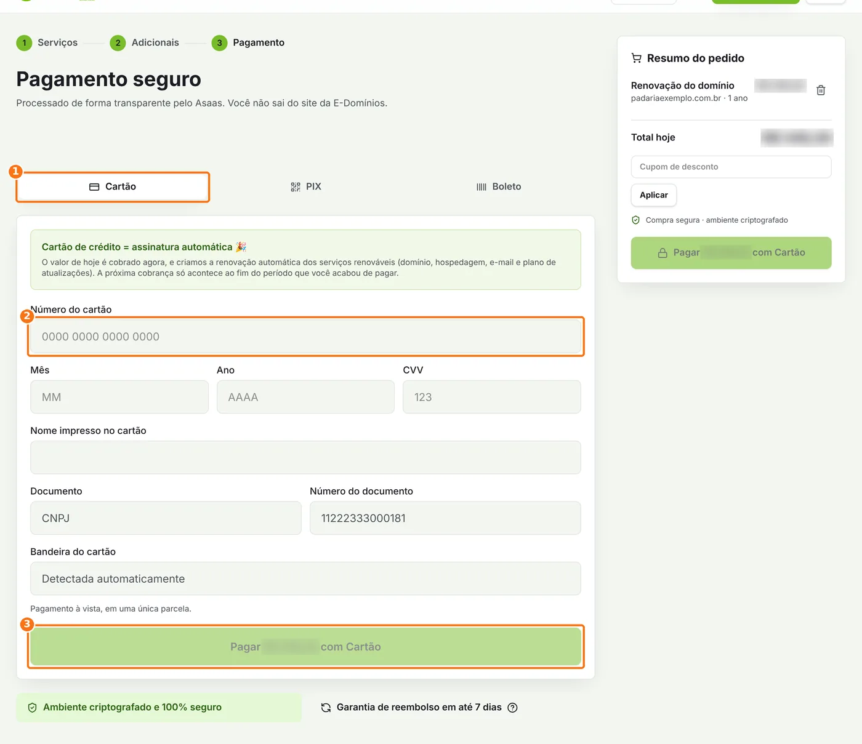Image resolution: width=862 pixels, height=744 pixels.
Task: Delete domain renewal with trash icon
Action: pos(821,90)
